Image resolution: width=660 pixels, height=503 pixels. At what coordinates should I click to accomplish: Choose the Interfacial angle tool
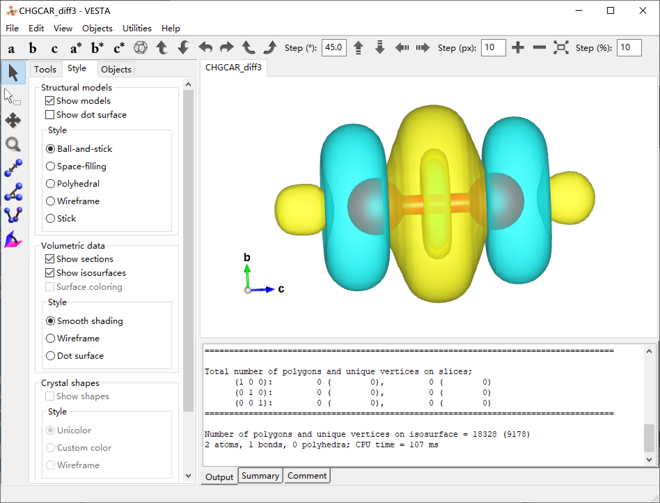tap(13, 239)
